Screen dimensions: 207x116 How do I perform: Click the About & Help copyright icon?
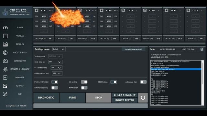(5, 53)
